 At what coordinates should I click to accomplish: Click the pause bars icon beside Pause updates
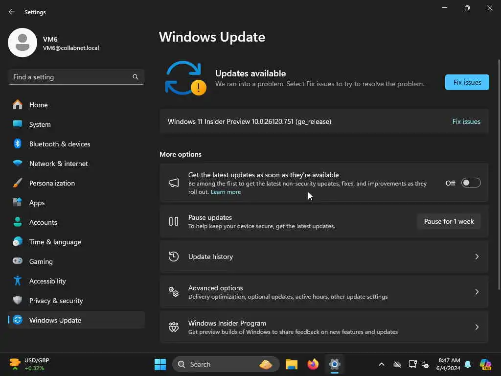coord(174,221)
